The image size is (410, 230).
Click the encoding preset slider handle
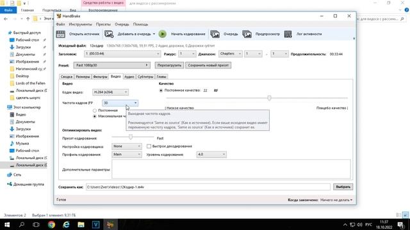click(x=131, y=137)
